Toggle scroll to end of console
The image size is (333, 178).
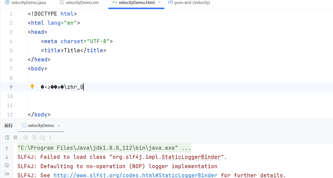pyautogui.click(x=7, y=173)
